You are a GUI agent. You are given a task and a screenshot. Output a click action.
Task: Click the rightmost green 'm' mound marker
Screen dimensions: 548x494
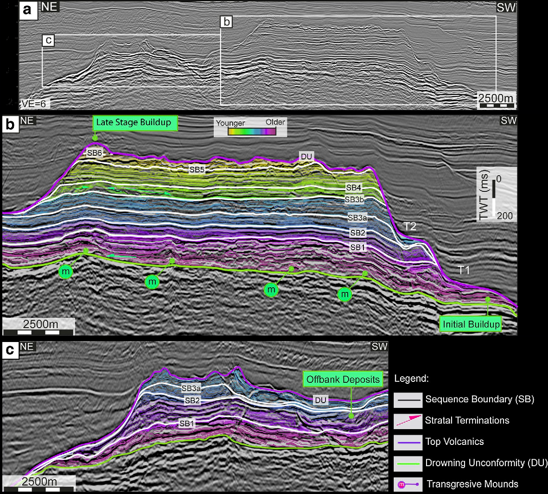tap(344, 294)
